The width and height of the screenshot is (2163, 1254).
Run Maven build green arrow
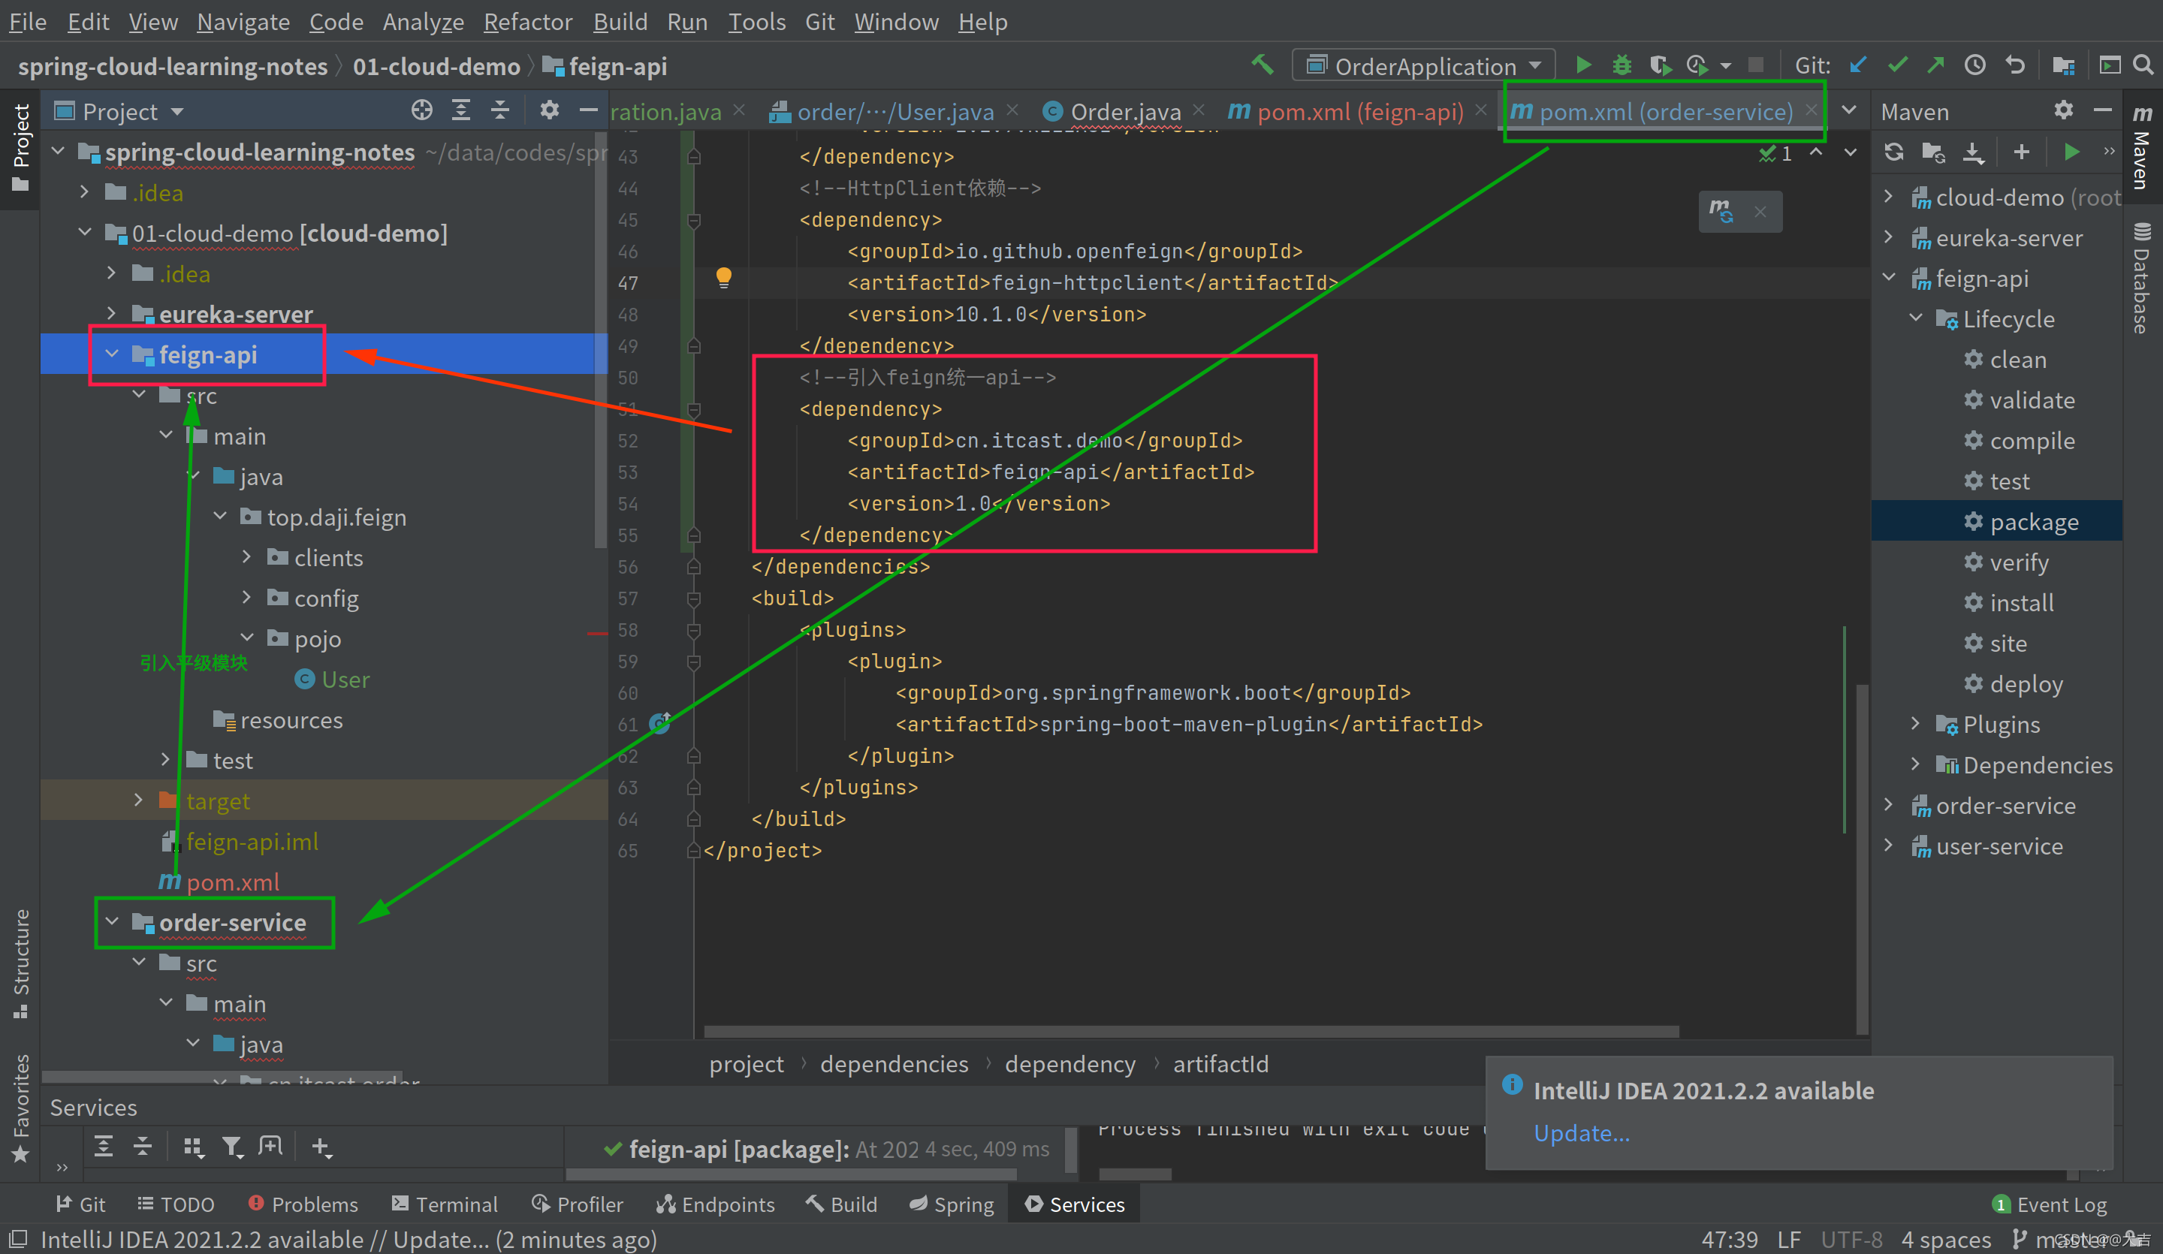coord(2071,152)
